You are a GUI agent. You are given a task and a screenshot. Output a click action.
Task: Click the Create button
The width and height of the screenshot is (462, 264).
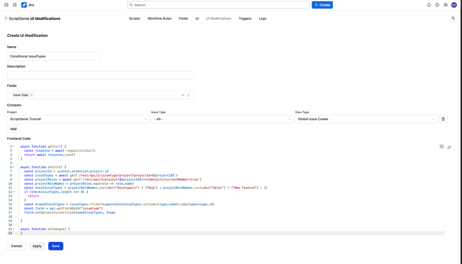pyautogui.click(x=322, y=5)
